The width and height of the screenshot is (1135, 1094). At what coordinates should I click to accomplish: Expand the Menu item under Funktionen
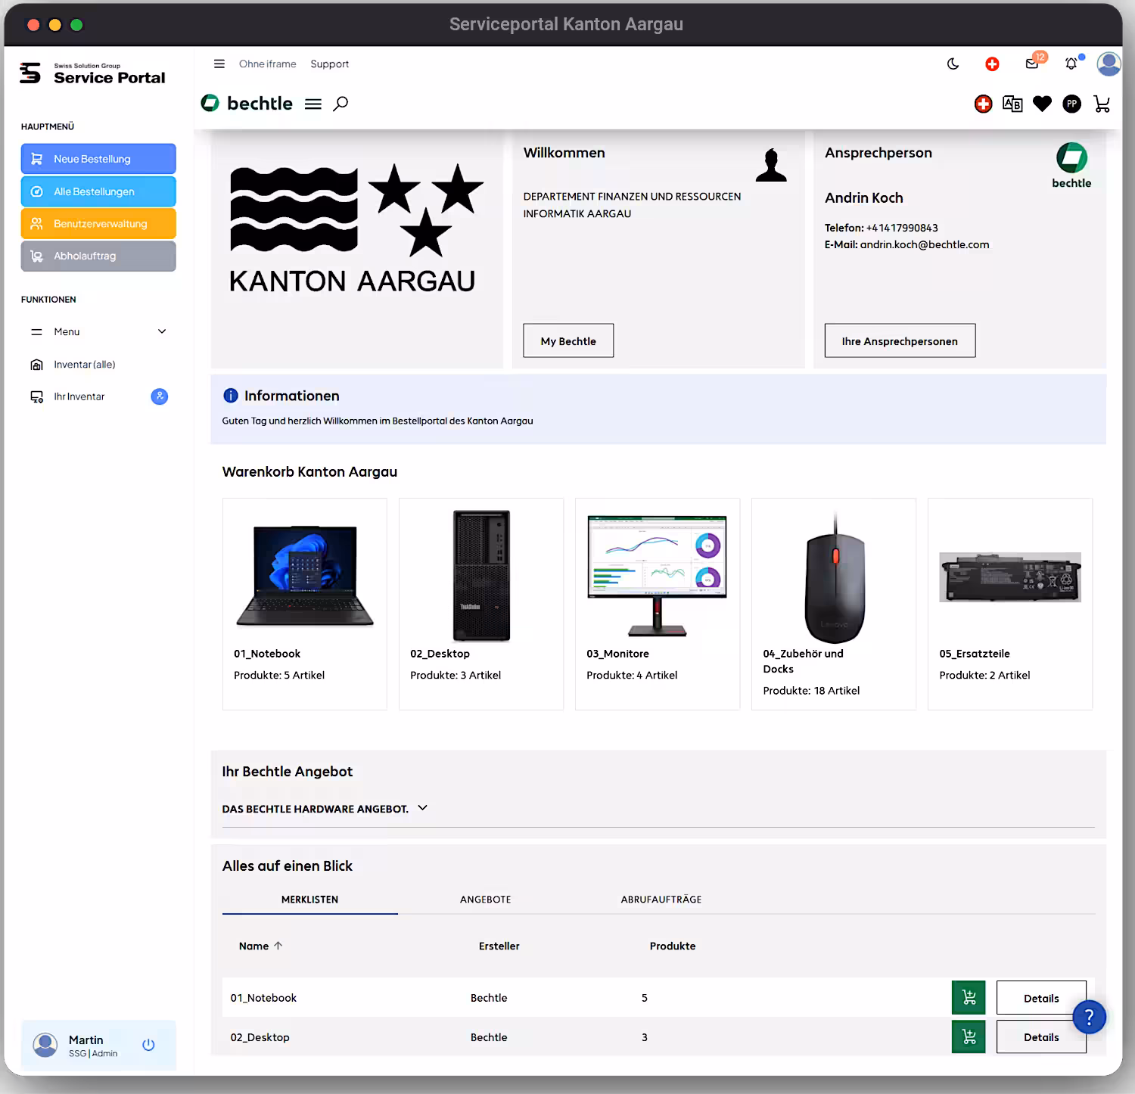tap(98, 331)
